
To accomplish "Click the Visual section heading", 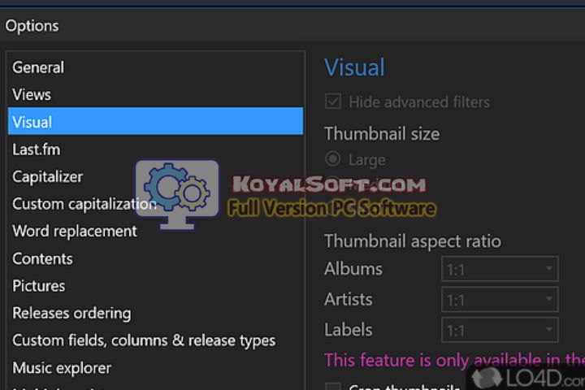I will coord(354,67).
